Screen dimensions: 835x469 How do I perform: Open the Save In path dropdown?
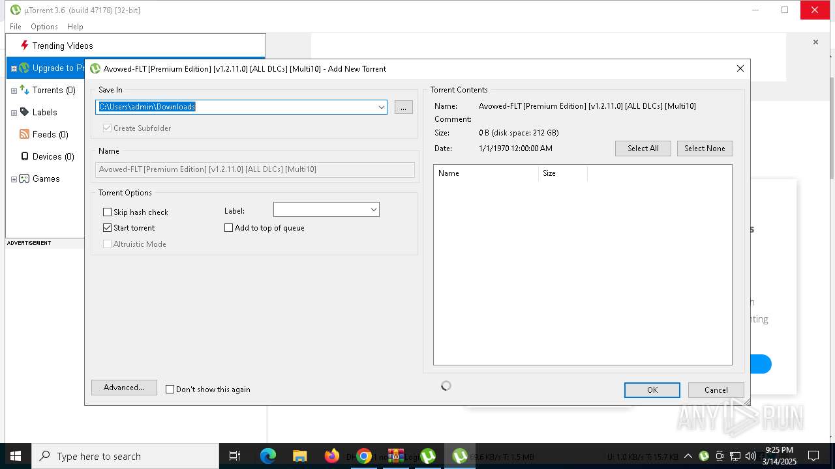(x=382, y=107)
